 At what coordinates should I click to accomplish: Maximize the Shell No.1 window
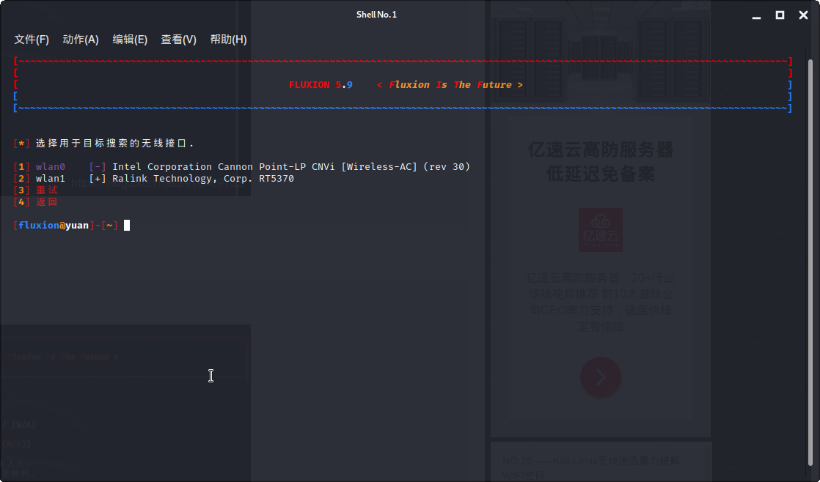pyautogui.click(x=780, y=15)
